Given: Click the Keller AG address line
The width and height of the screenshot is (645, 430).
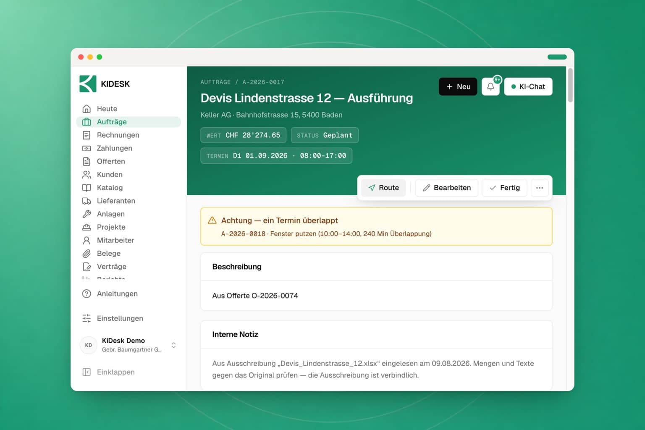Looking at the screenshot, I should click(271, 115).
